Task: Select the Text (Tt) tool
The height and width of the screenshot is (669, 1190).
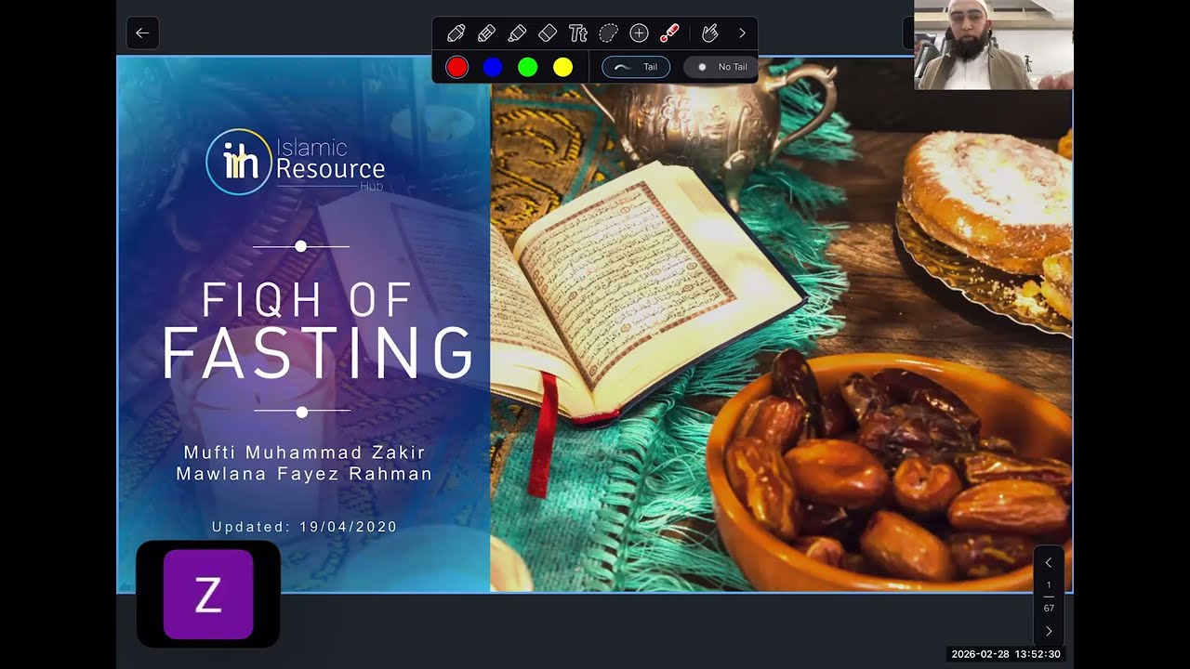Action: coord(578,33)
